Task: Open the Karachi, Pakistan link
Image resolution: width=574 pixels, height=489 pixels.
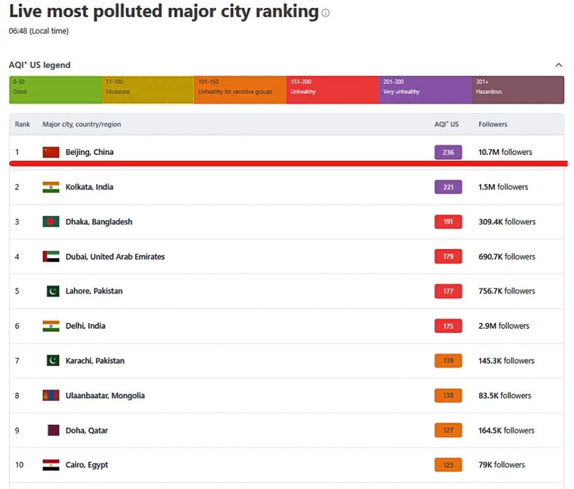Action: pyautogui.click(x=95, y=361)
